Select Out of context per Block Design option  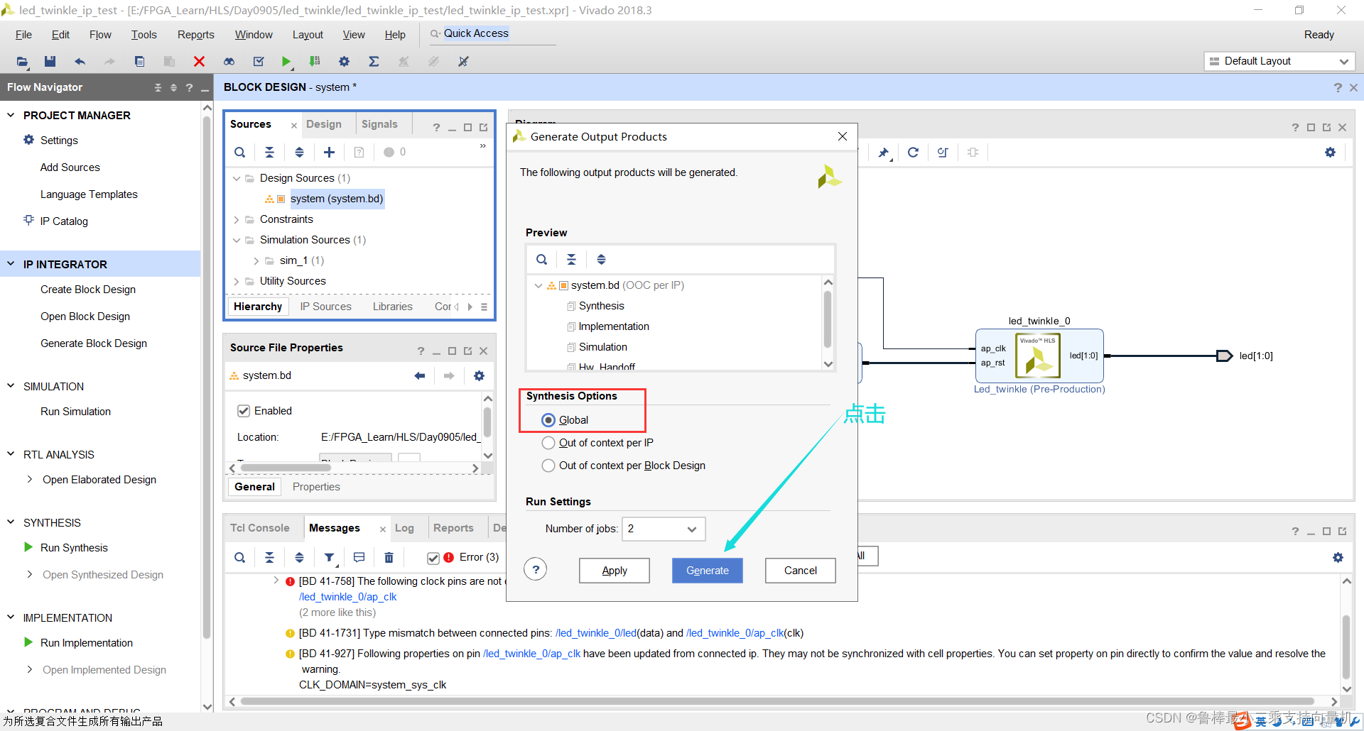pyautogui.click(x=548, y=466)
